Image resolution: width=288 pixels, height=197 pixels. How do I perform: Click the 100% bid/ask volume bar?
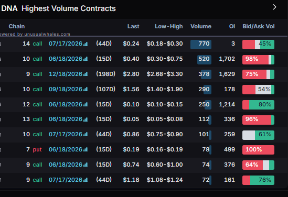(258, 150)
